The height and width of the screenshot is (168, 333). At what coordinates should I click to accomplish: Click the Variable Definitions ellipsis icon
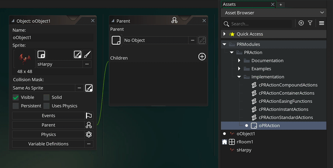click(x=89, y=144)
